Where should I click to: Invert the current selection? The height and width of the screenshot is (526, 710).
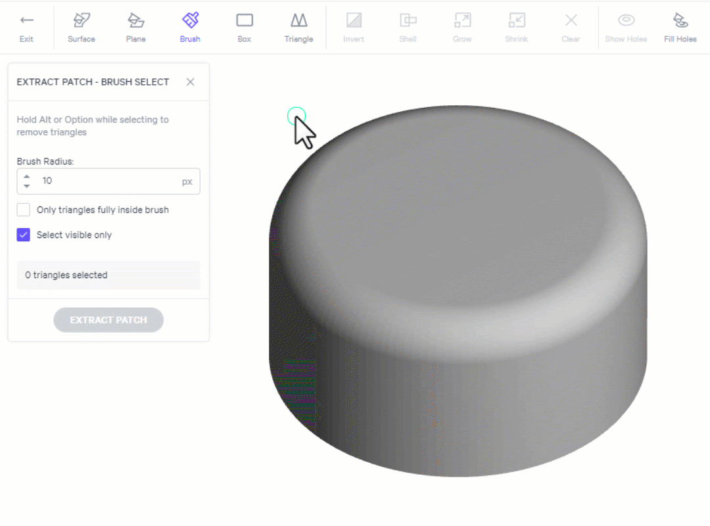tap(354, 21)
